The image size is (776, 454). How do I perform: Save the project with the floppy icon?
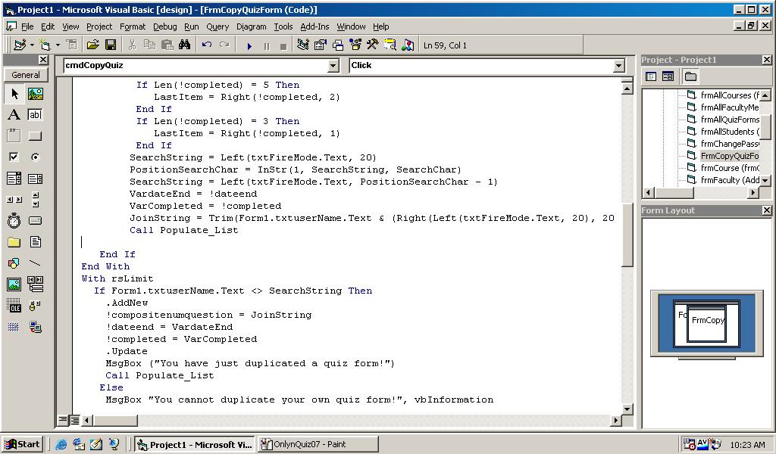[111, 45]
